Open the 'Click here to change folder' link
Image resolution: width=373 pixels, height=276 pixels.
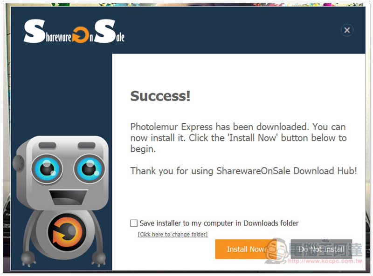[173, 234]
